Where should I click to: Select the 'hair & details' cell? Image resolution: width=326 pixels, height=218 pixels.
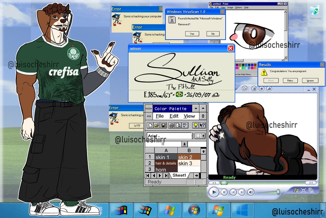[166, 163]
